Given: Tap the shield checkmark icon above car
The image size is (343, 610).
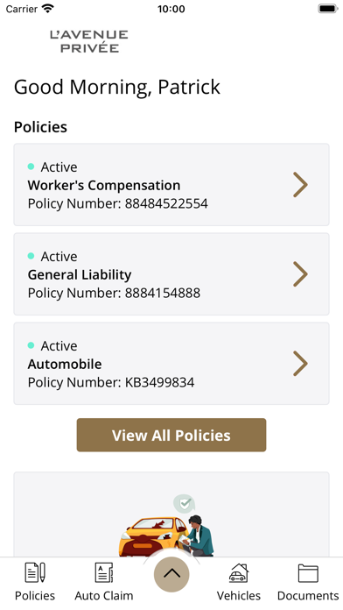Looking at the screenshot, I should 184,504.
